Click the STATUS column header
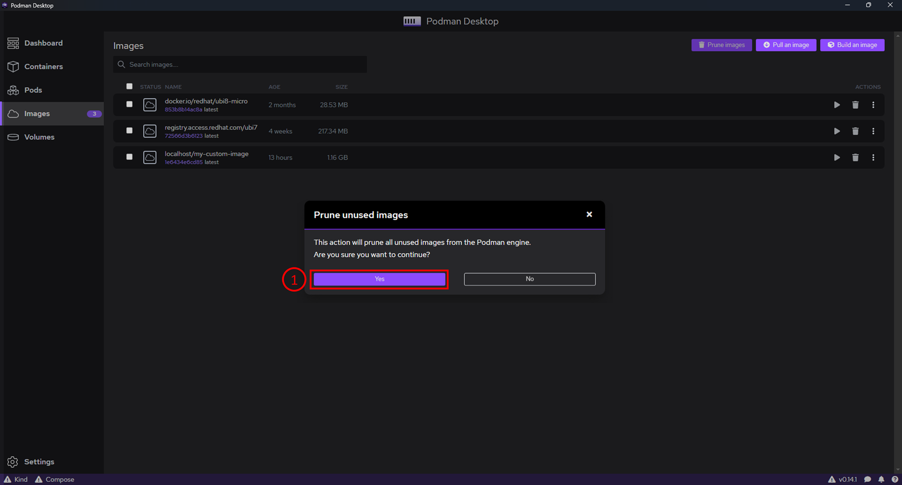Screen dimensions: 902x485 click(x=150, y=87)
